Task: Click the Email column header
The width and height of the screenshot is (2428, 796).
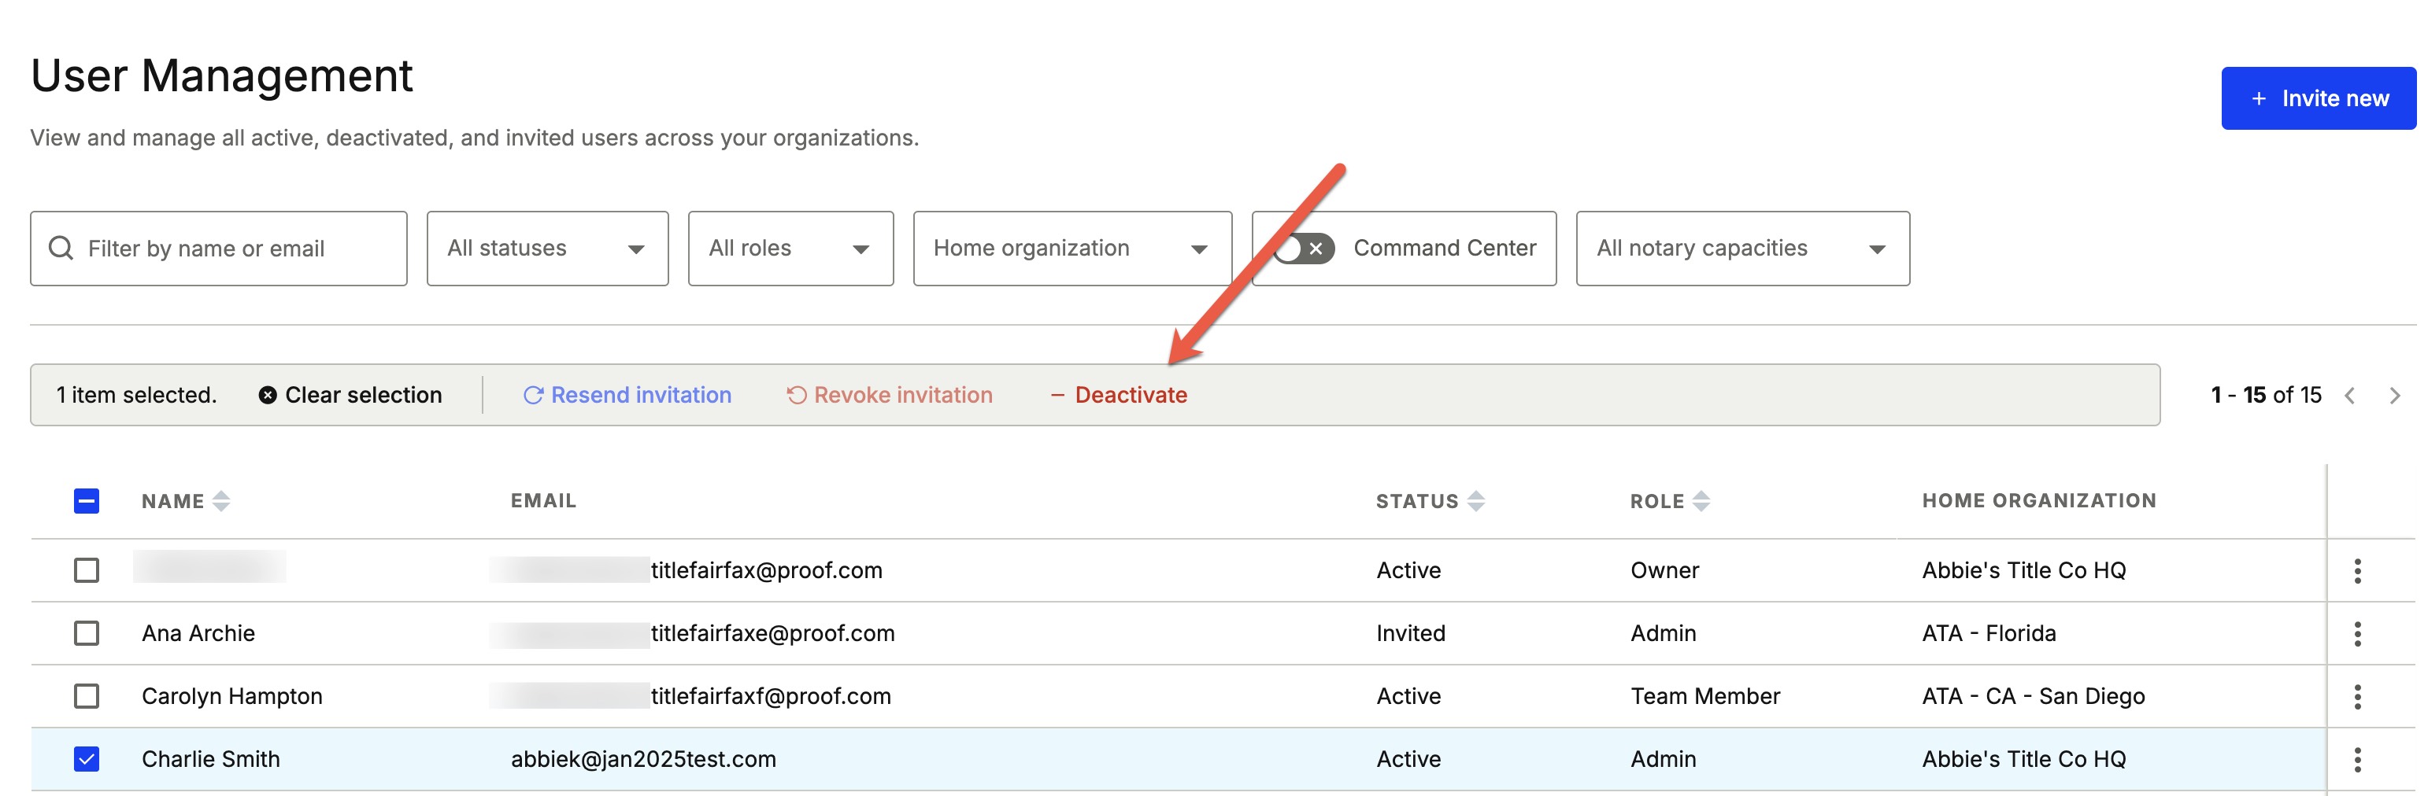Action: [x=544, y=501]
